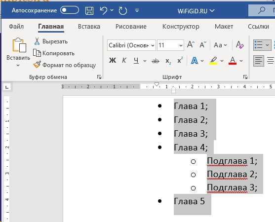Toggle superscript x² formatting
Viewport: 275px width, 222px height.
180,60
